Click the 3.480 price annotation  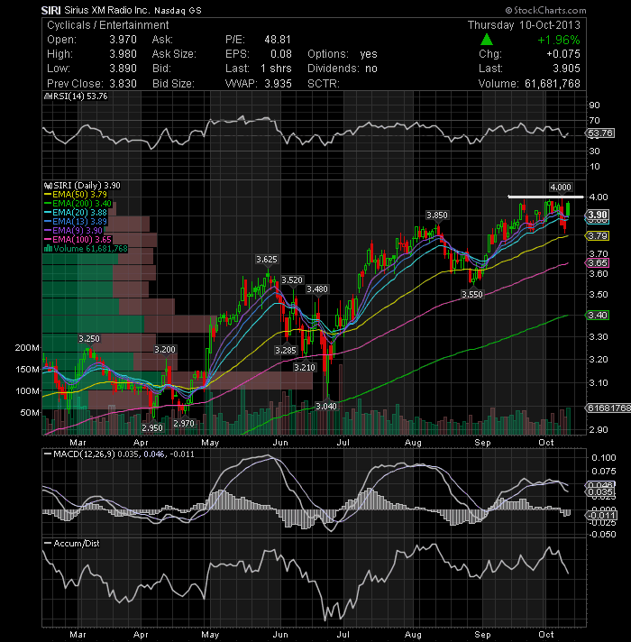317,289
